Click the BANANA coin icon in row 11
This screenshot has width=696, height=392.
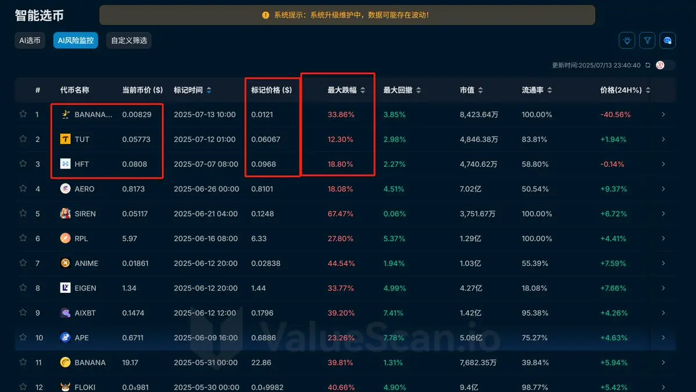point(65,362)
